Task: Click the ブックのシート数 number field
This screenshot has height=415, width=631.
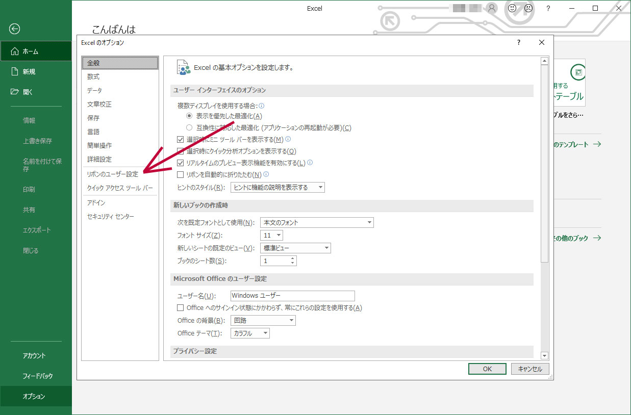Action: (x=275, y=261)
